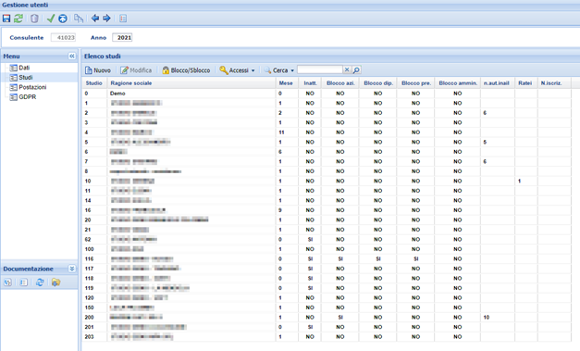Click the list view icon in top toolbar
The image size is (580, 351).
click(123, 19)
